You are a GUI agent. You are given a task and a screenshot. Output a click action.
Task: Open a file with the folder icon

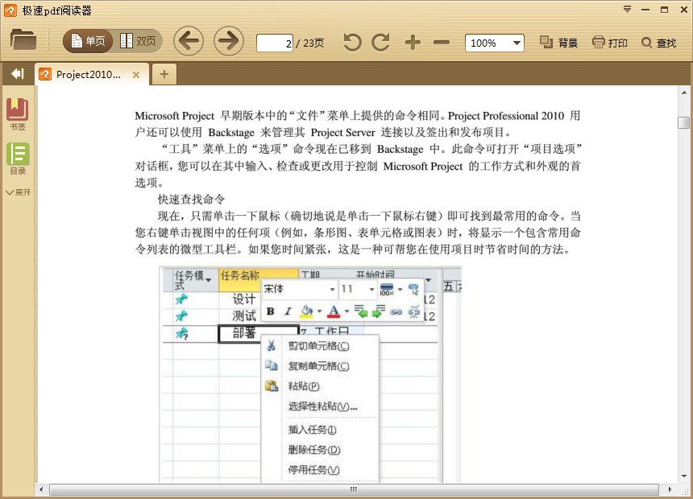[x=23, y=40]
